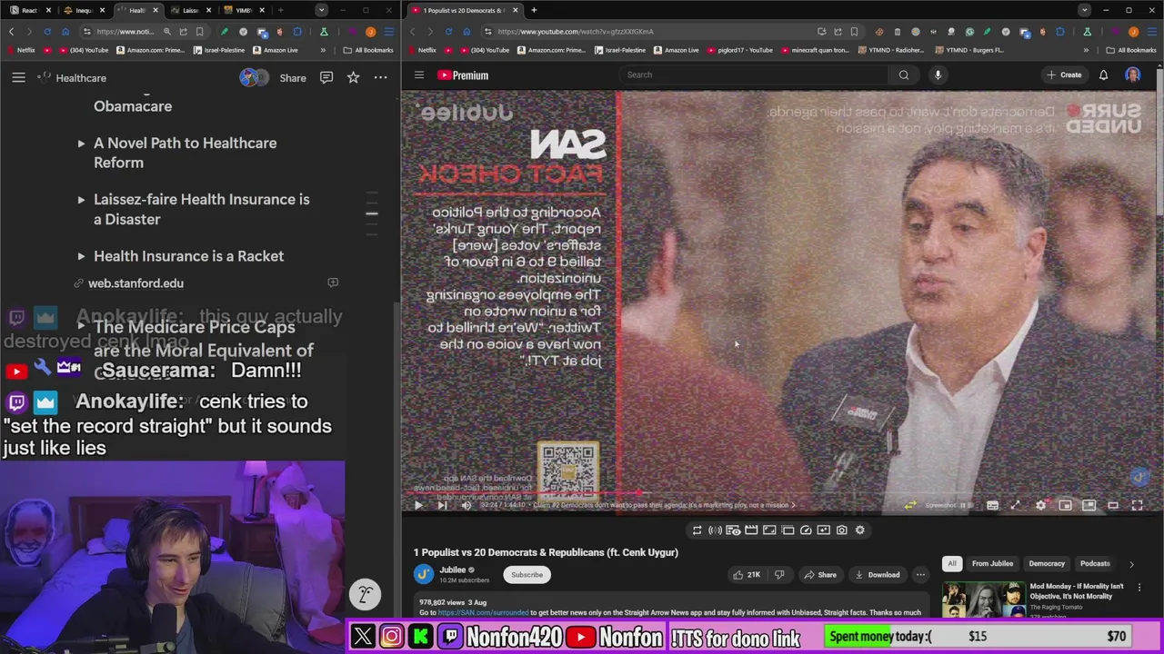Search with voice microphone button
The height and width of the screenshot is (654, 1164).
pyautogui.click(x=938, y=74)
